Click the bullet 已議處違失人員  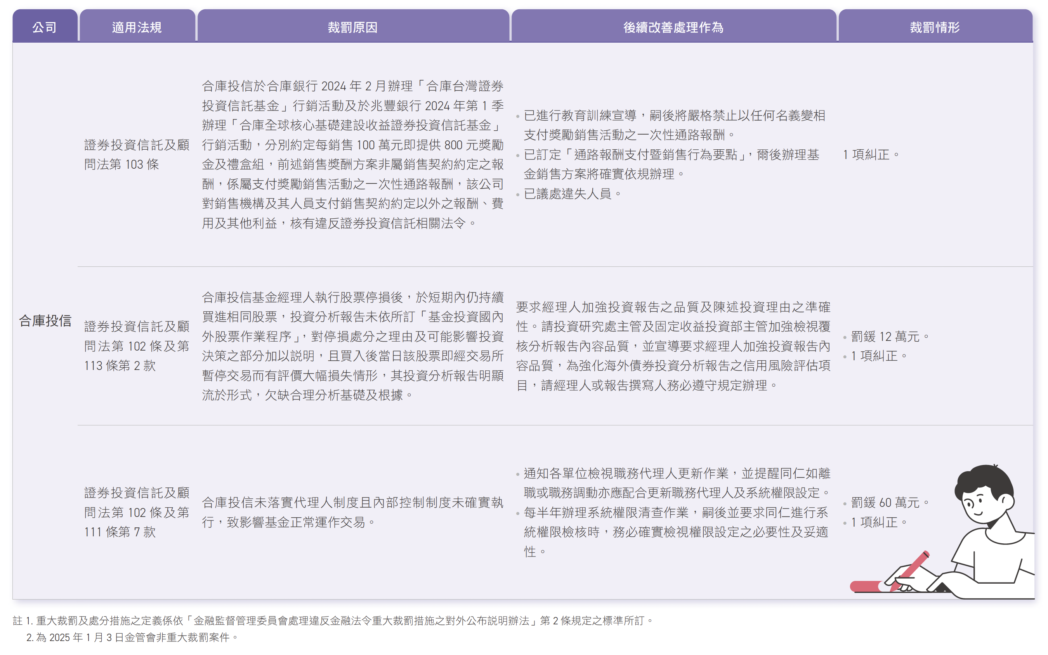(569, 194)
